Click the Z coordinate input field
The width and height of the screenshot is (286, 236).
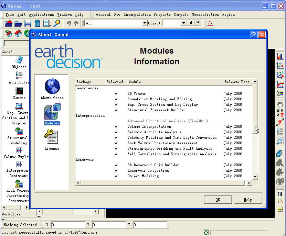[x=150, y=225]
